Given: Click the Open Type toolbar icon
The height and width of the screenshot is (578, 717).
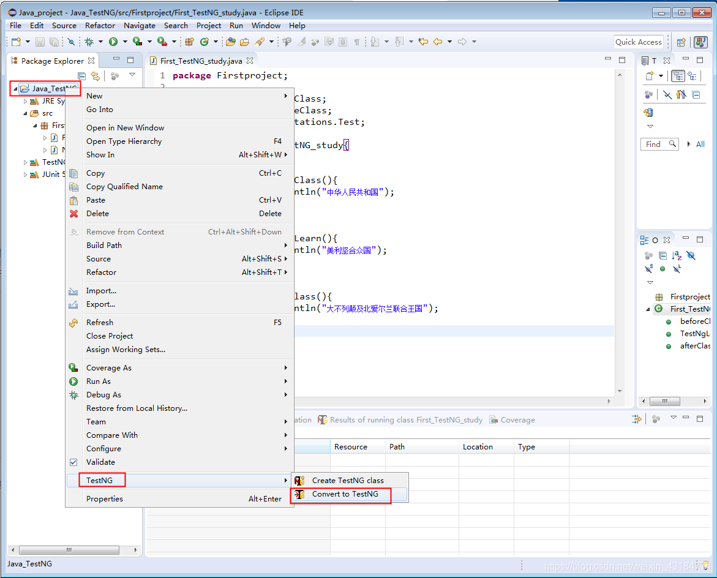Looking at the screenshot, I should [x=231, y=42].
